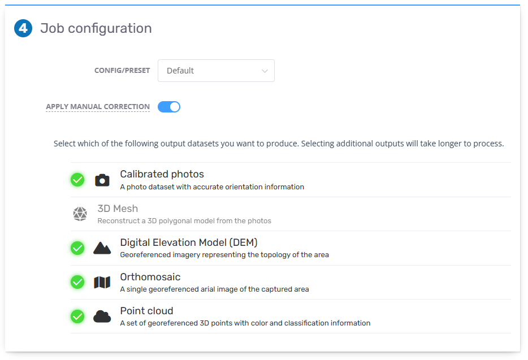Deselect the Orthomosaic output checkmark
The image size is (528, 360).
(77, 282)
